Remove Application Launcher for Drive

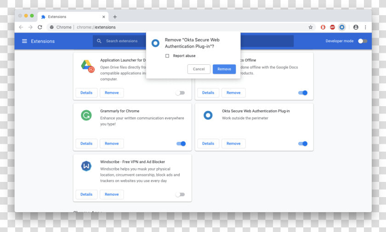click(x=112, y=93)
